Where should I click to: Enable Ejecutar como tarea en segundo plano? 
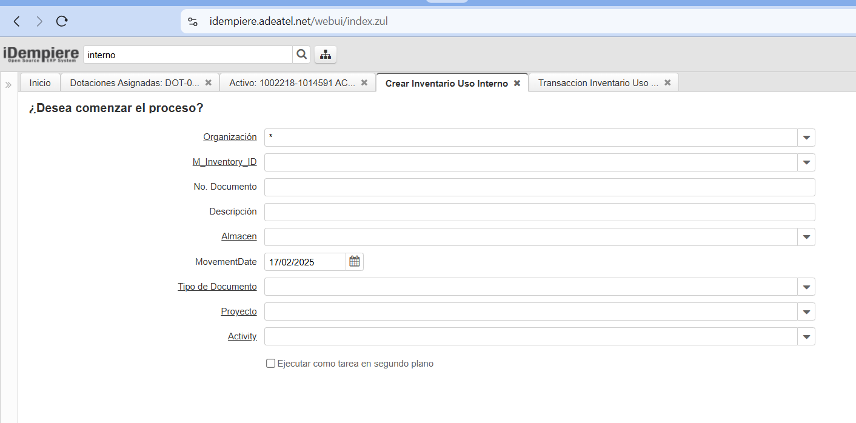click(271, 364)
